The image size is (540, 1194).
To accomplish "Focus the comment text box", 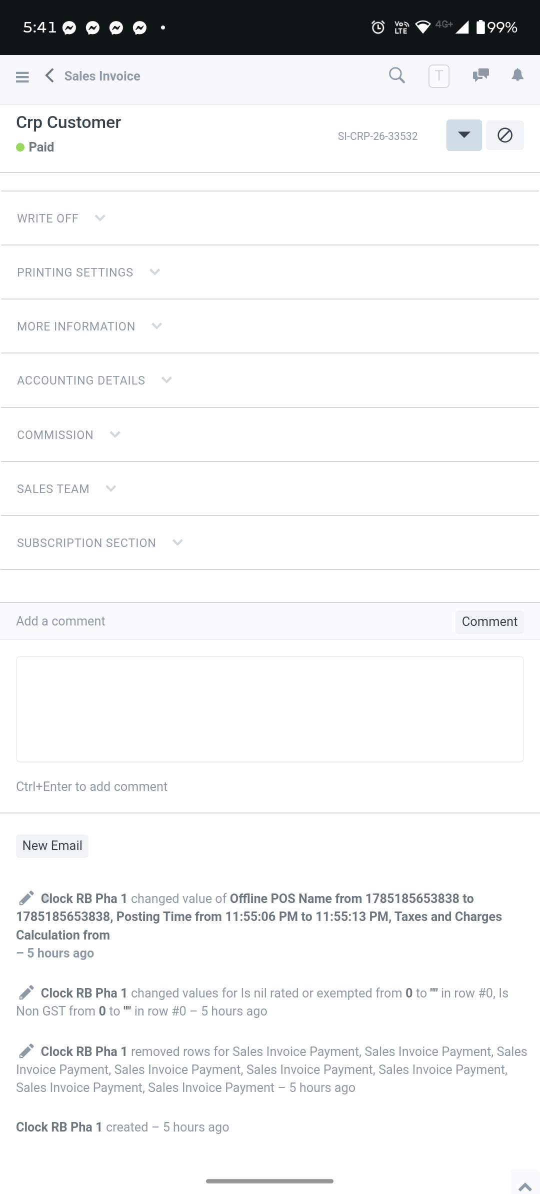I will [x=270, y=709].
